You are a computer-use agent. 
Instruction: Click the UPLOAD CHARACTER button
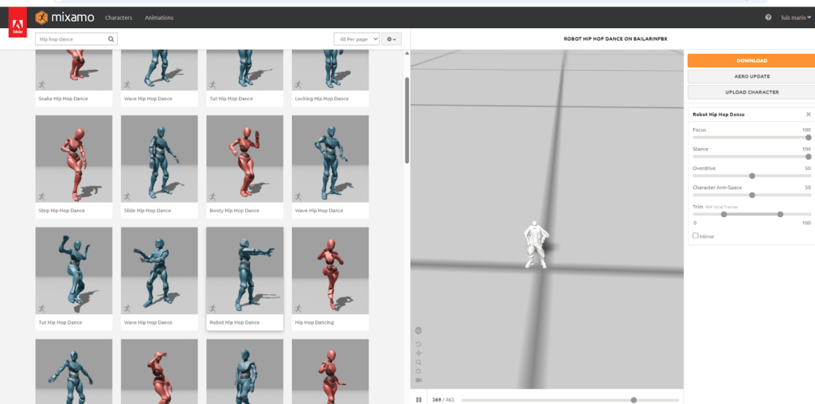click(751, 92)
